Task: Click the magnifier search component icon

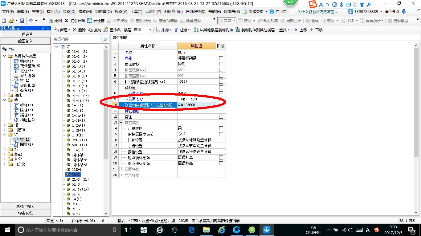Action: [105, 39]
